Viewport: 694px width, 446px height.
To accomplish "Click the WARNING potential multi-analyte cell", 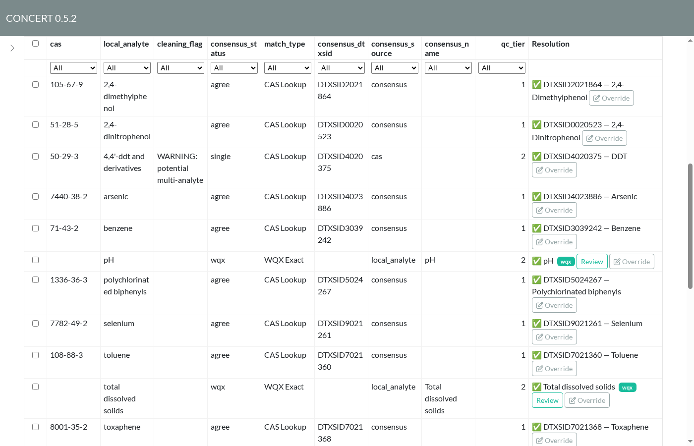I will click(x=180, y=168).
